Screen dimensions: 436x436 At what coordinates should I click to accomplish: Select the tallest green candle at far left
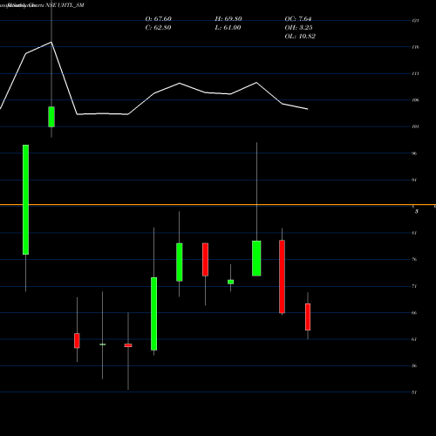pos(25,200)
